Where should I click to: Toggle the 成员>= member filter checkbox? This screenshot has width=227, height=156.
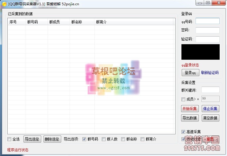tap(183, 99)
